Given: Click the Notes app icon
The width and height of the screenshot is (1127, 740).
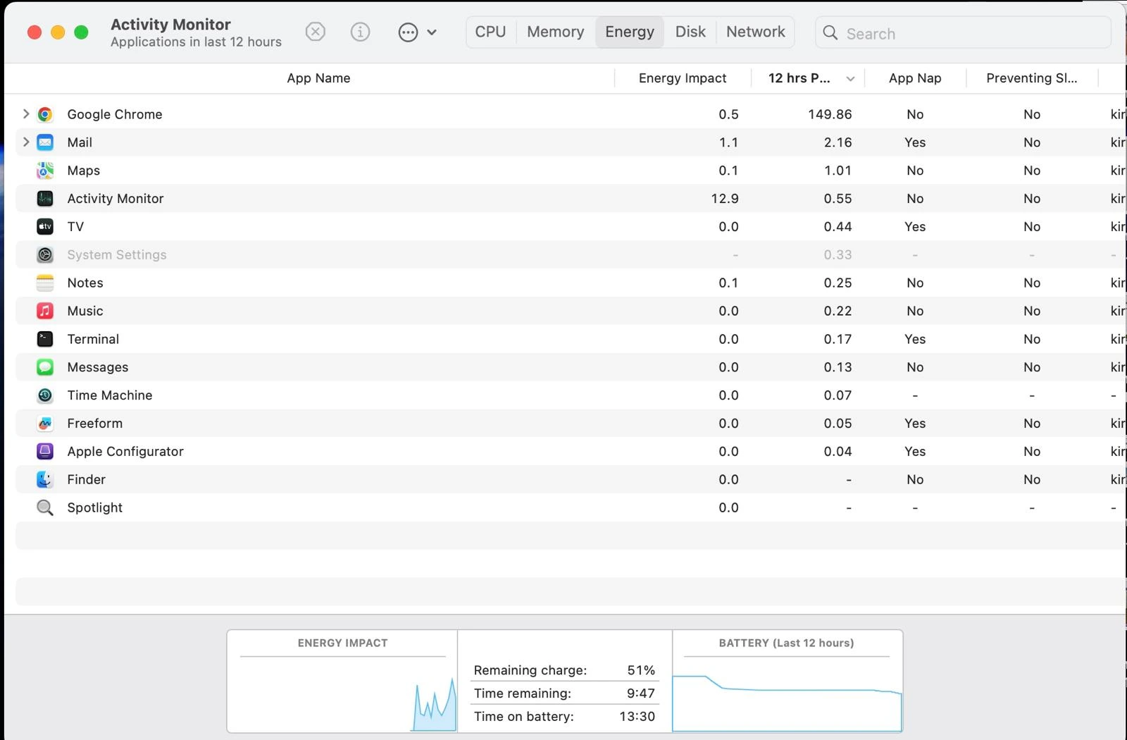Looking at the screenshot, I should click(x=45, y=283).
